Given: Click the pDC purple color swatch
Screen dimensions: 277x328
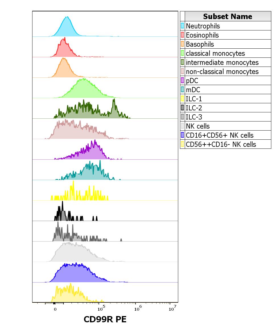Looking at the screenshot, I should click(182, 80).
